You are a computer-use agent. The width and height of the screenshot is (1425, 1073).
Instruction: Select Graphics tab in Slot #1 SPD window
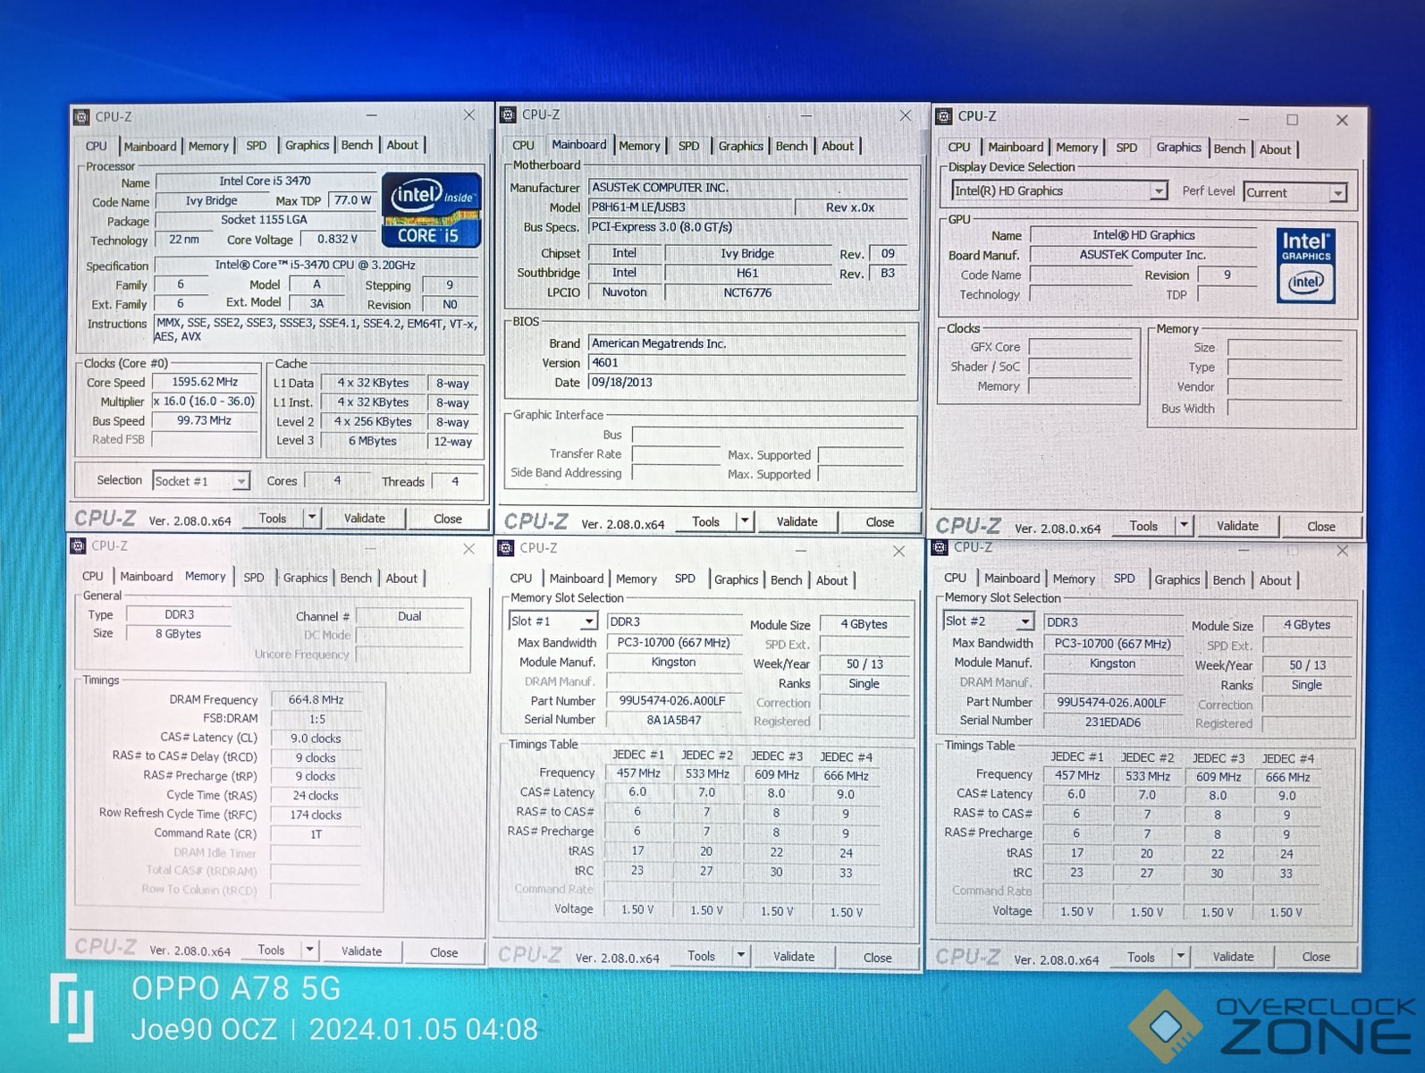coord(737,580)
